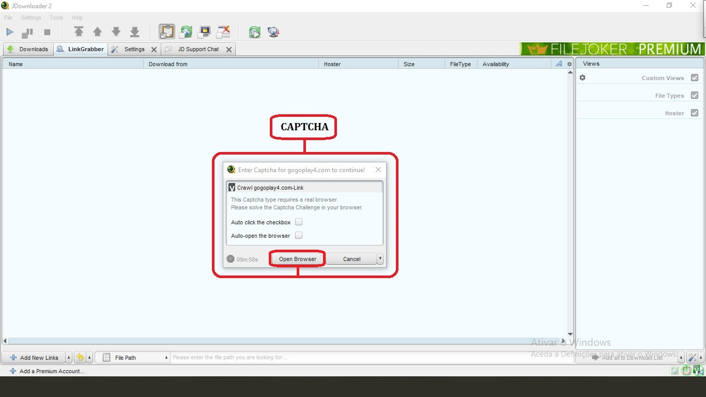Click the yellow restore links icon
Screen dimensions: 706x397
point(80,357)
